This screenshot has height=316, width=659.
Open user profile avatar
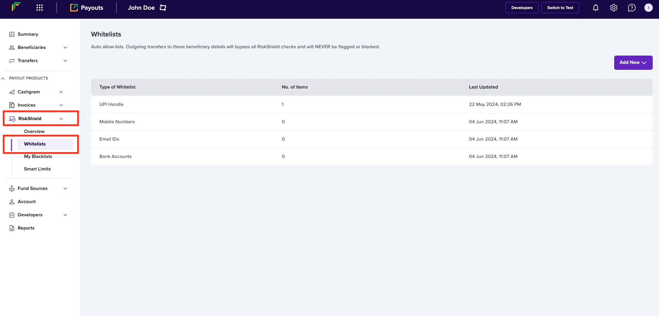(x=649, y=8)
